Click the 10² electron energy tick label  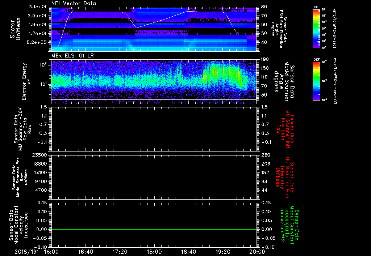(44, 65)
